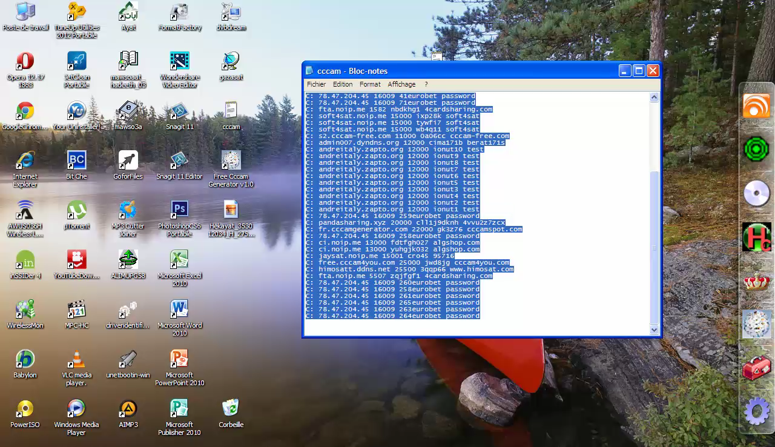Select the Corbeille recycle bin icon
This screenshot has width=775, height=447.
(x=231, y=409)
